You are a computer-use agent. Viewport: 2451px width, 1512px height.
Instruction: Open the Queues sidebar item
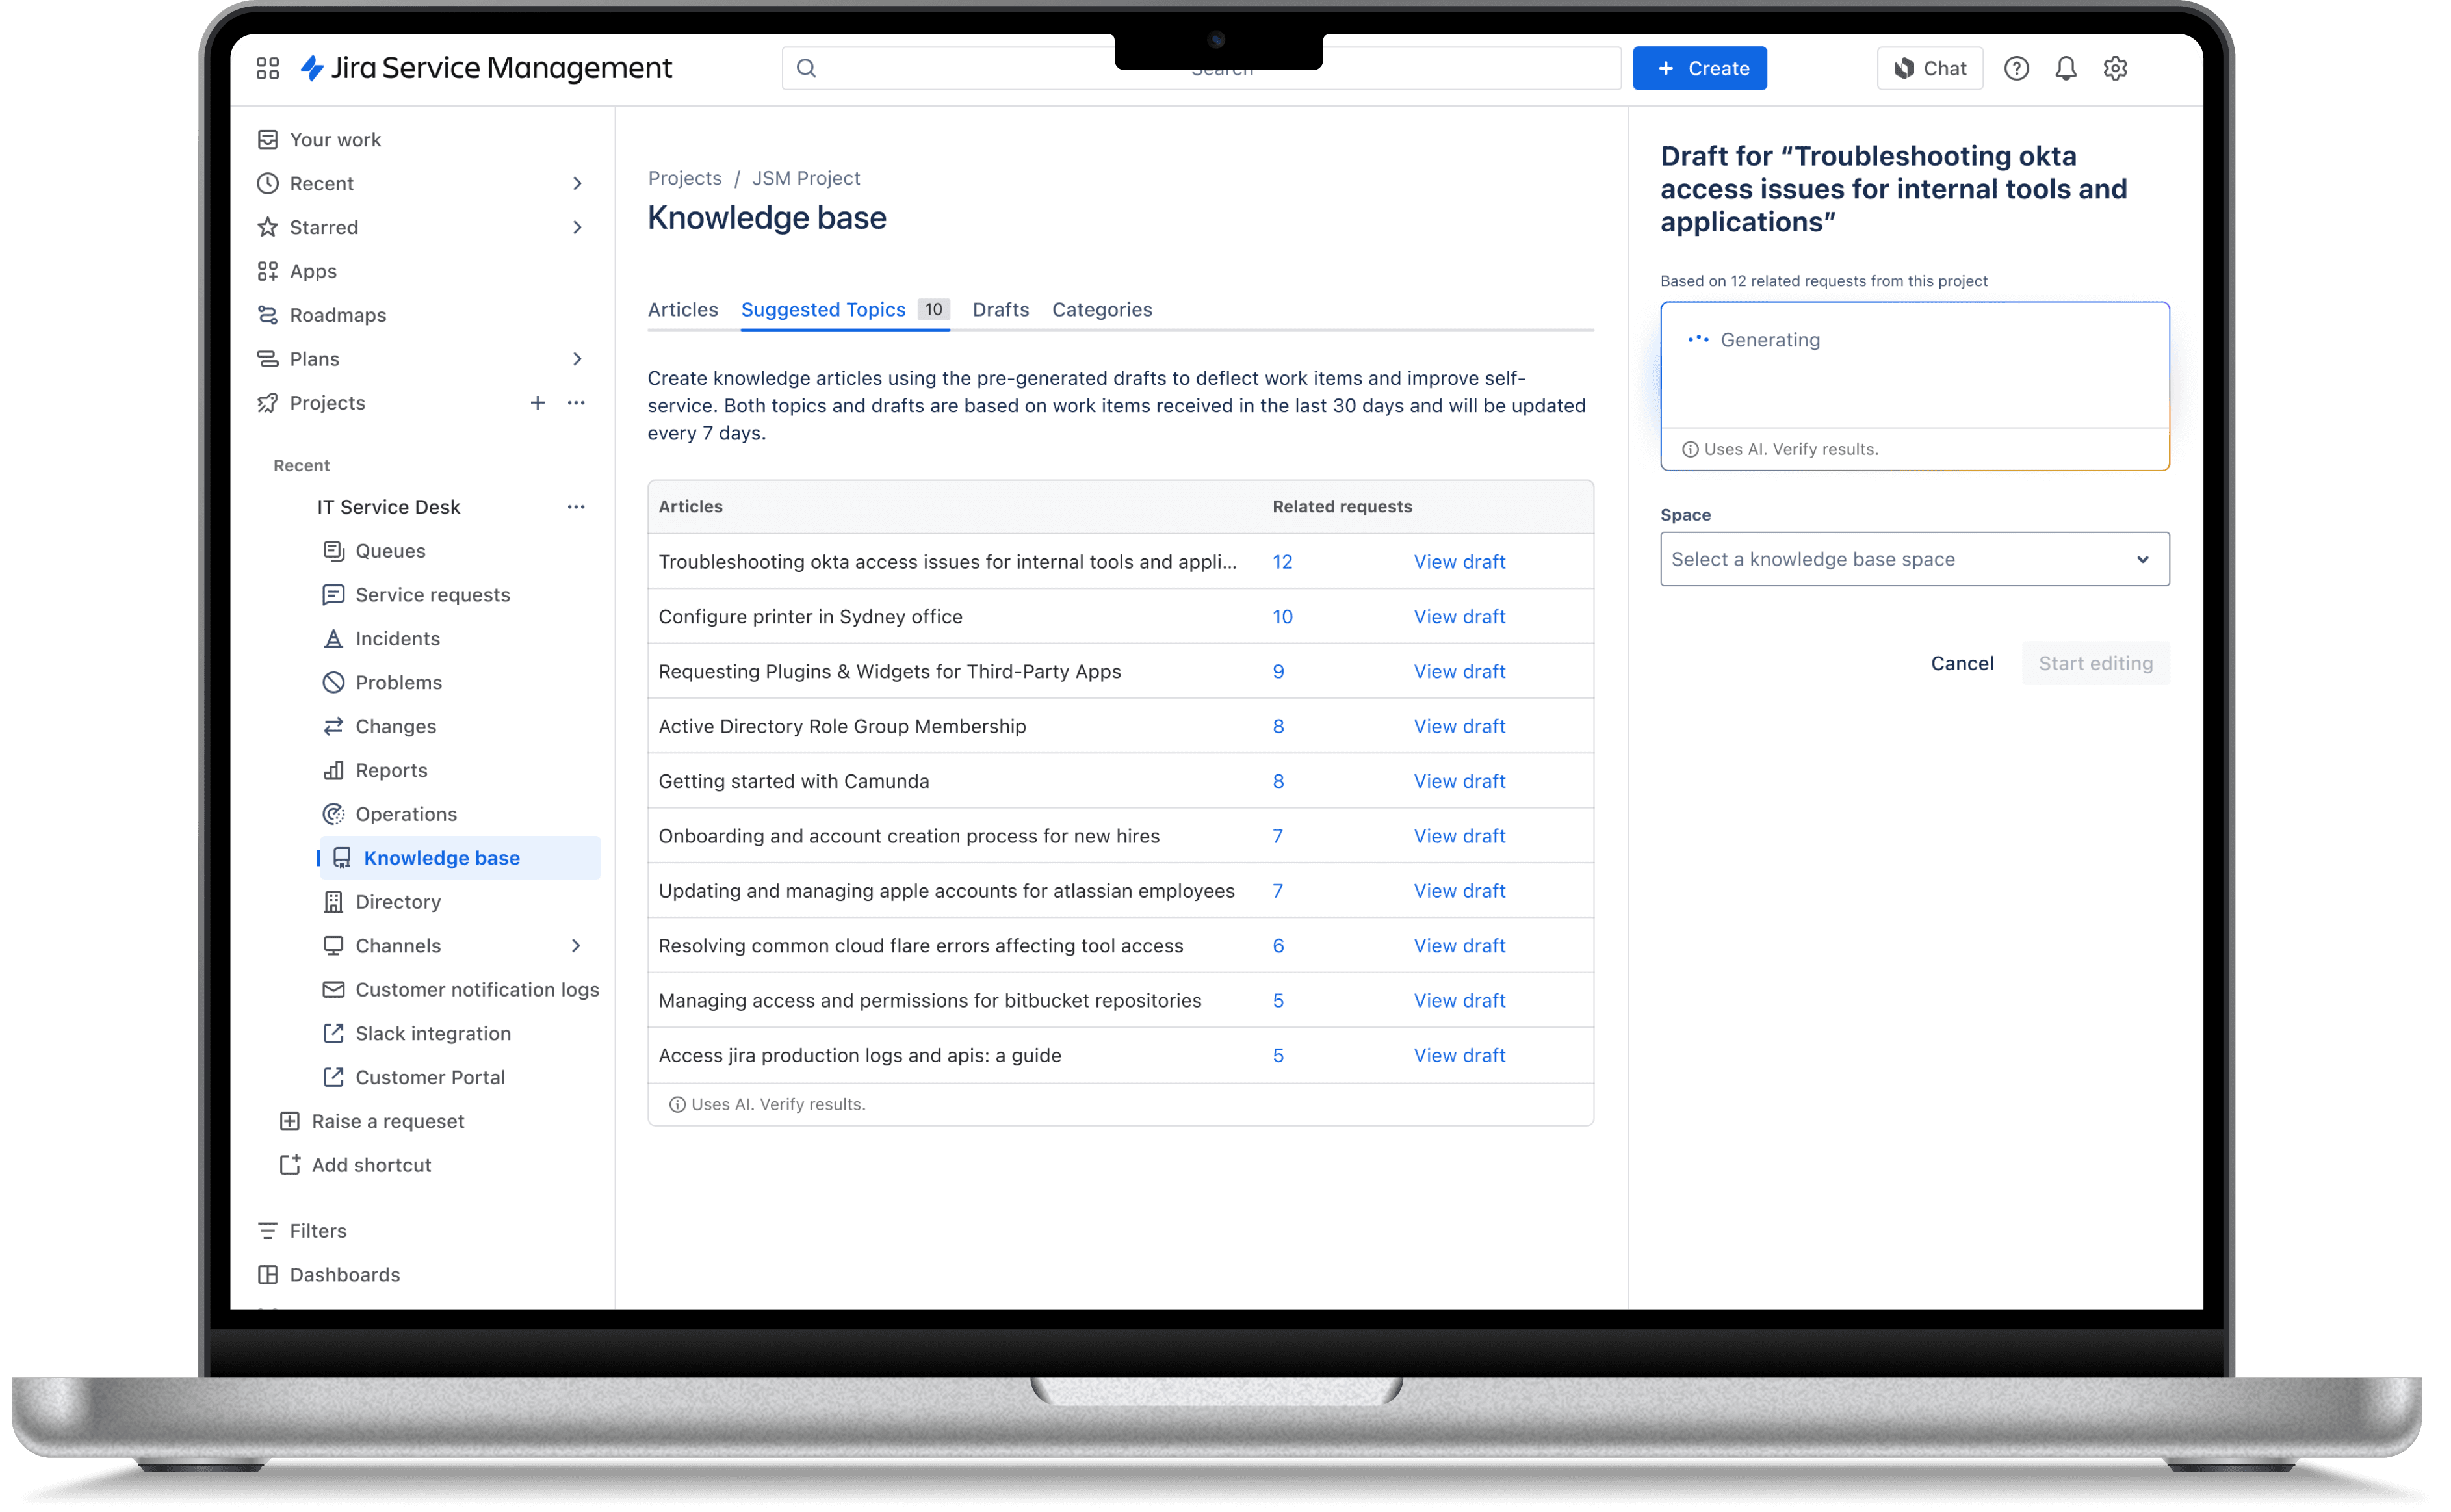click(x=390, y=551)
